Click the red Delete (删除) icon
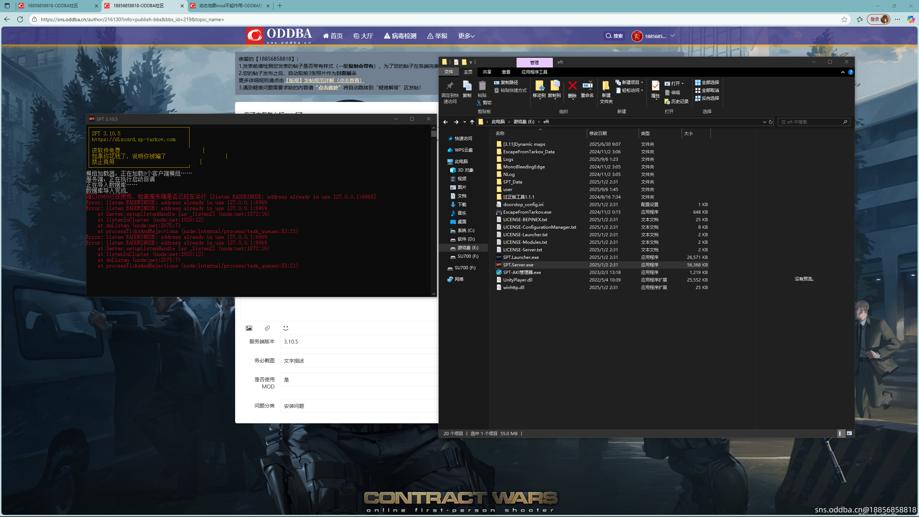Image resolution: width=919 pixels, height=517 pixels. point(572,86)
